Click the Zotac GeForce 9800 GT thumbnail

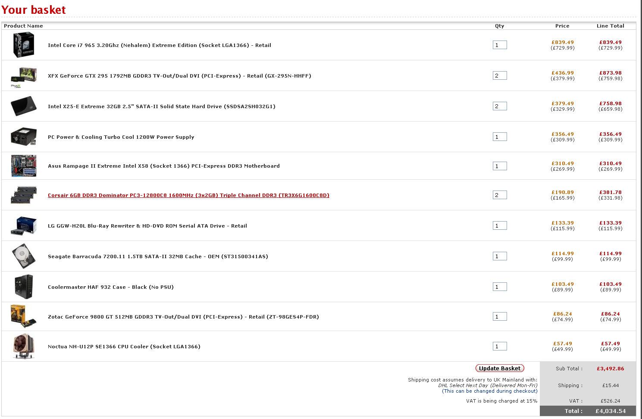(x=24, y=316)
